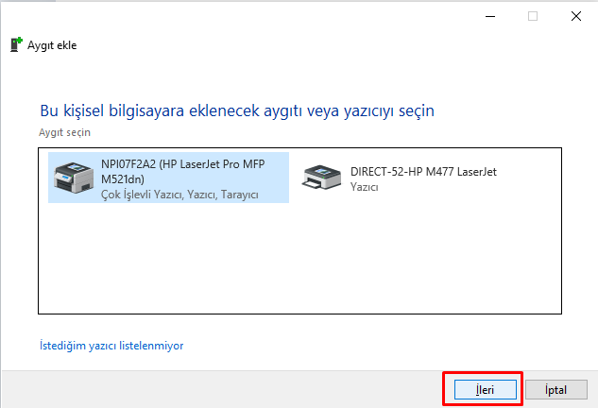Screen dimensions: 598x408
Task: Cancel with the İptal button
Action: point(556,390)
